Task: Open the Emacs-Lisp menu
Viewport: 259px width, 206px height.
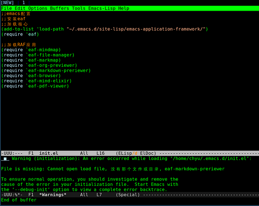Action: click(x=102, y=8)
